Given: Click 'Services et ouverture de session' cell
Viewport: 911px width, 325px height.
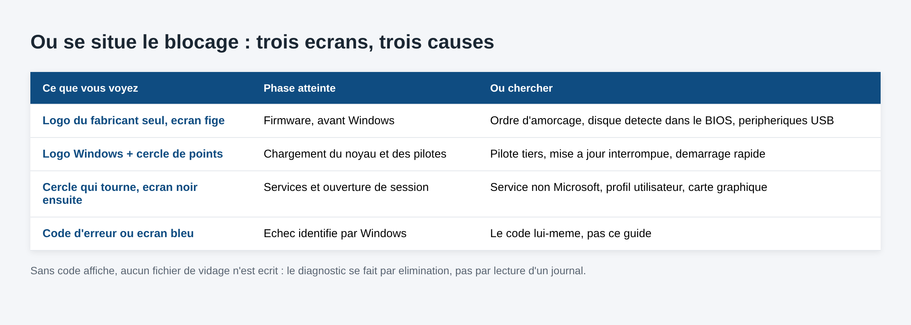Looking at the screenshot, I should (346, 187).
